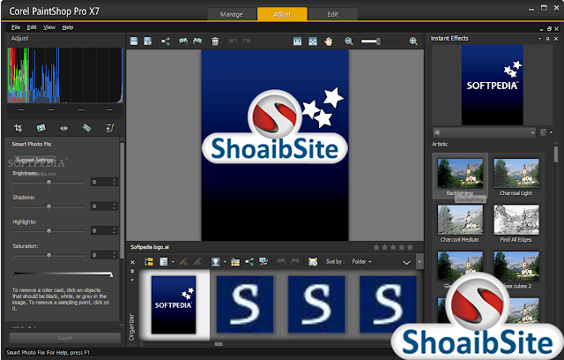Image resolution: width=564 pixels, height=360 pixels.
Task: Select the Straighten tool icon
Action: [x=41, y=128]
